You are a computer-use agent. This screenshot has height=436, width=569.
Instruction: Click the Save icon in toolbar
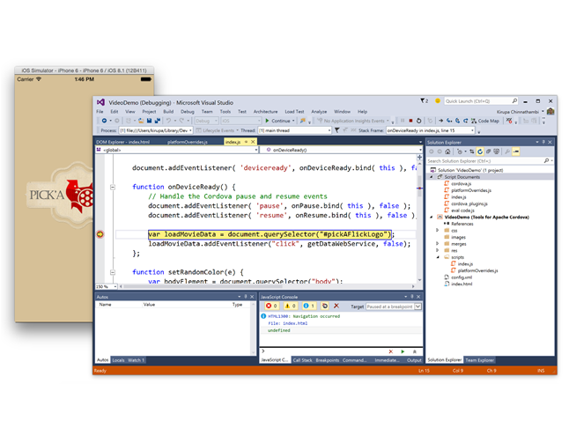pyautogui.click(x=149, y=121)
